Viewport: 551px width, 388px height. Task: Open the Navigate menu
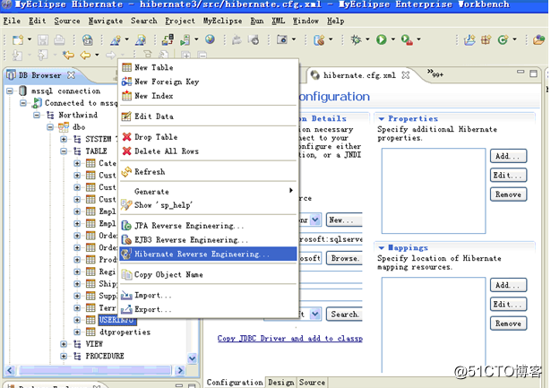pyautogui.click(x=106, y=21)
